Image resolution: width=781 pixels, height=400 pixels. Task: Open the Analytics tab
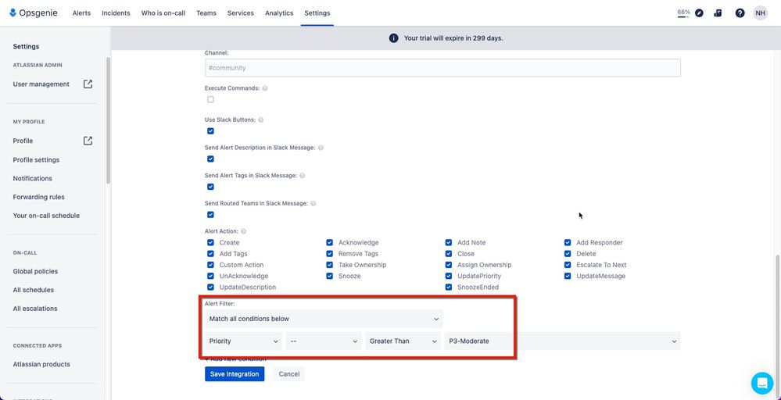click(x=279, y=13)
